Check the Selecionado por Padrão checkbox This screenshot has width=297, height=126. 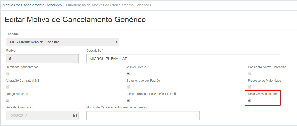(x=128, y=87)
